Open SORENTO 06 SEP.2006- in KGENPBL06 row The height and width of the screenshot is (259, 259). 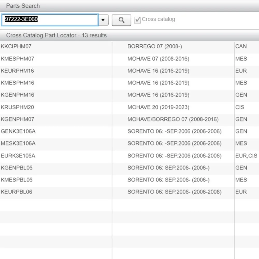(x=169, y=168)
